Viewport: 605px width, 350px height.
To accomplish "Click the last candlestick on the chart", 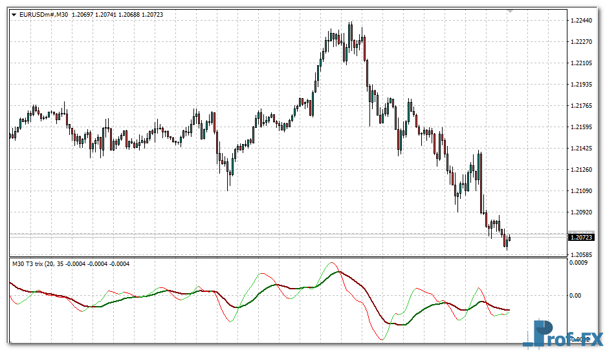I will (510, 238).
